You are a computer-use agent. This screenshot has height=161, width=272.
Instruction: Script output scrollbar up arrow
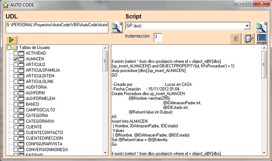tap(264, 48)
